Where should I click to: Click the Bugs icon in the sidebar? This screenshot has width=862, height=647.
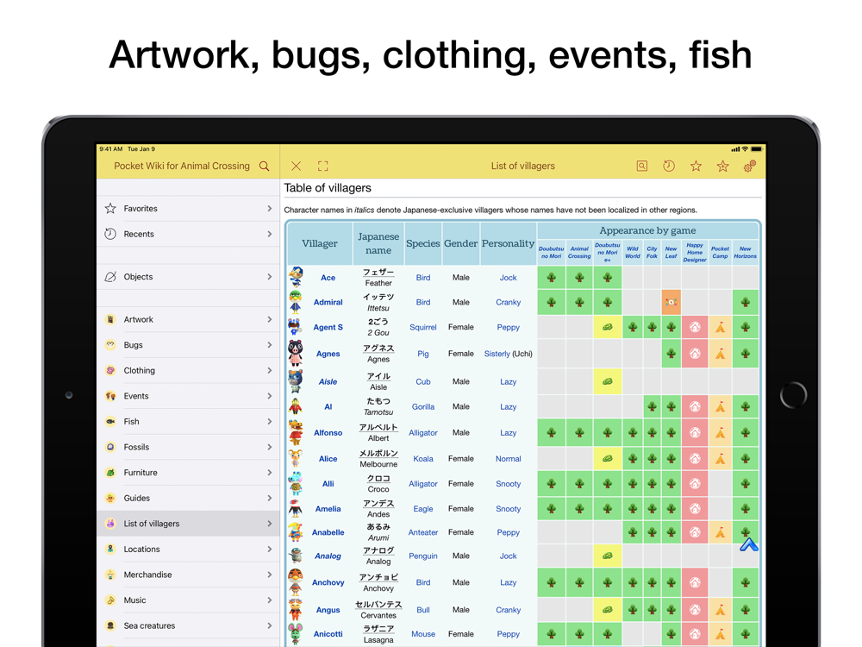click(x=110, y=345)
